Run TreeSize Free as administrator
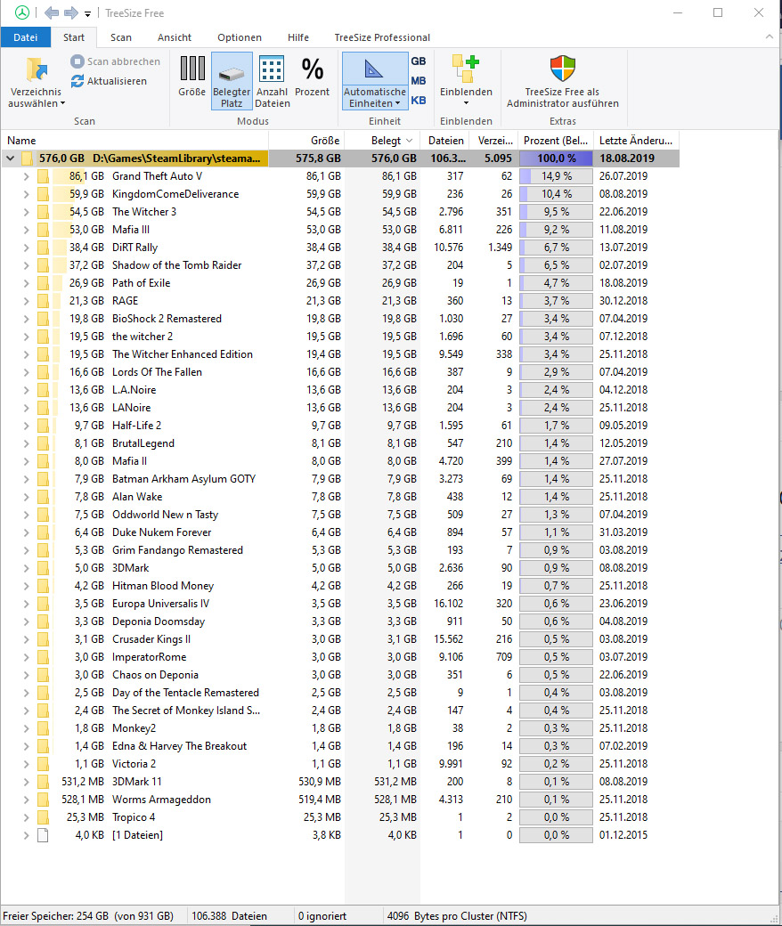This screenshot has height=926, width=782. tap(562, 81)
